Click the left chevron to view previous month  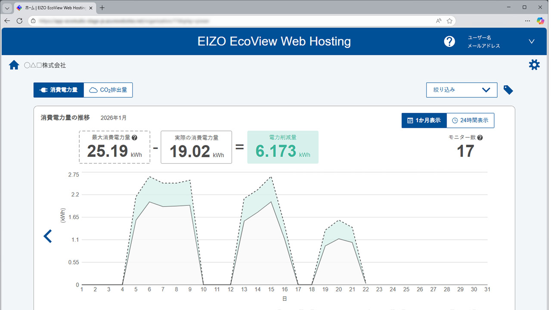[48, 236]
